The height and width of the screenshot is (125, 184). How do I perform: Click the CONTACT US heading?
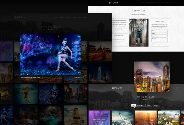[139, 11]
